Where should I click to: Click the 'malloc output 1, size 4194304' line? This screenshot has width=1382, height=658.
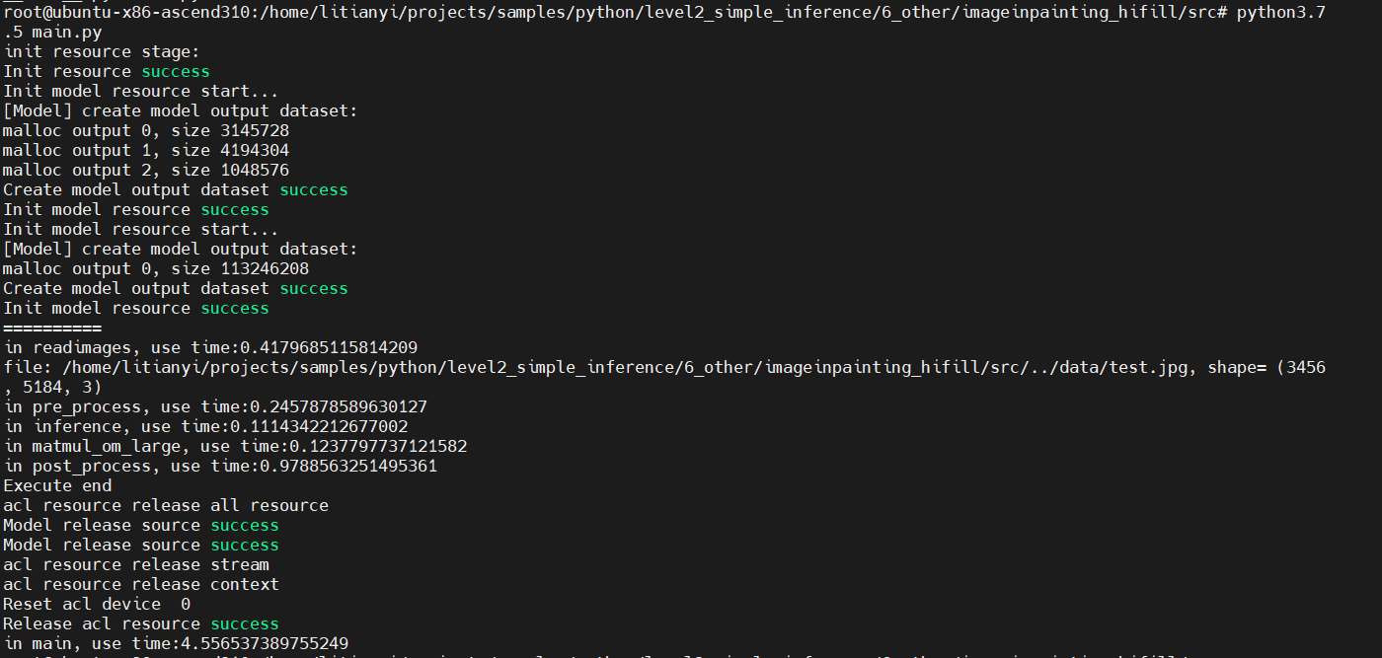tap(146, 150)
